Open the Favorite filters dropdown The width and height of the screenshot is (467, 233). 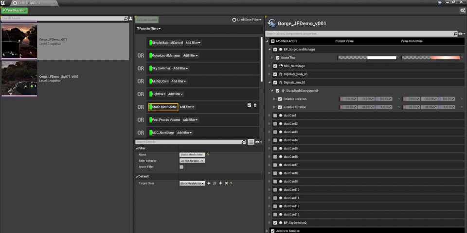pos(148,29)
